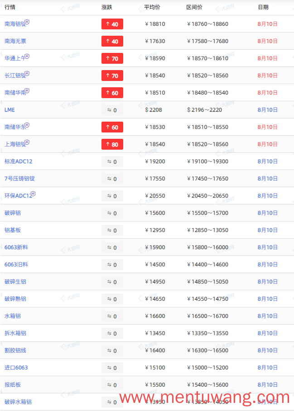This screenshot has height=411, width=294.
Task: Select the 8月10日 date for 报纸板
Action: (x=267, y=384)
